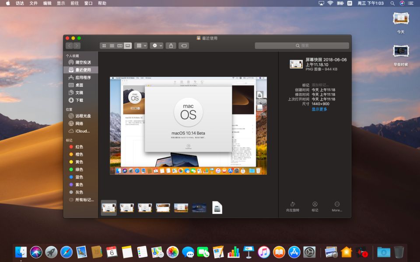The image size is (420, 262).
Task: Open Trash in the Dock
Action: tap(399, 252)
